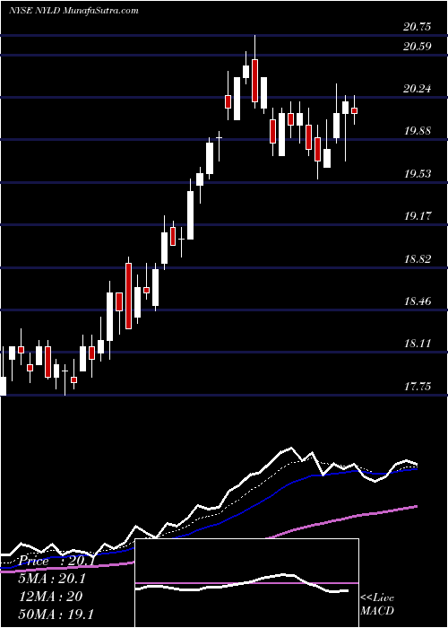Click the 50MA : 19.1 legend entry
Viewport: 448px width, 628px height.
pyautogui.click(x=56, y=614)
